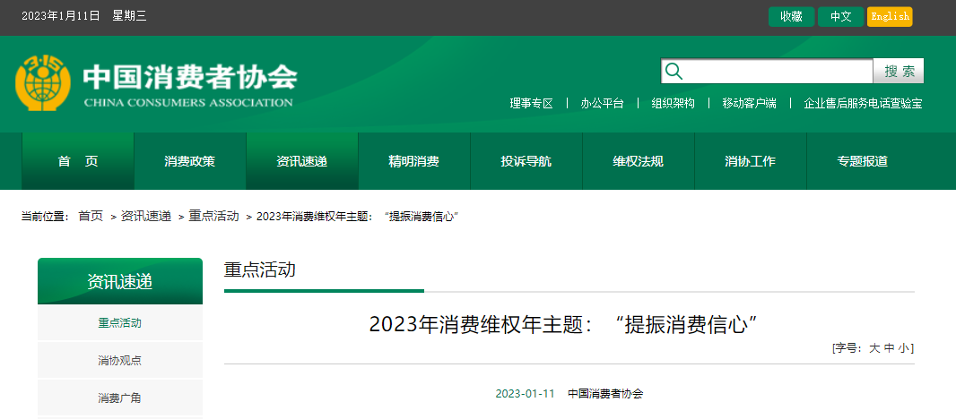The image size is (956, 419).
Task: Open the 企业售后服务电话查验宝 link
Action: coord(863,104)
